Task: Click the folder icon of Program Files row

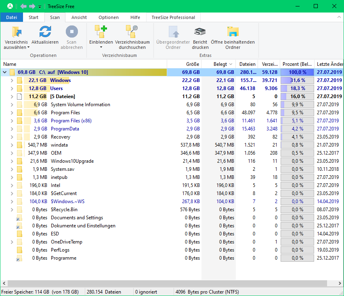Action: tap(19, 113)
